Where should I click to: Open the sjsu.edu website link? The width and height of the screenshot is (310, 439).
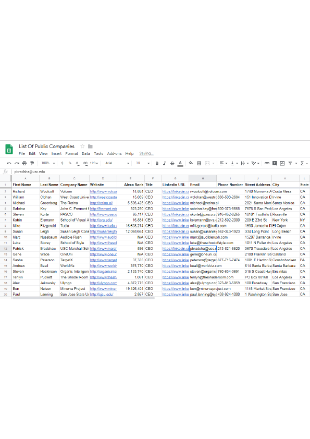point(101,294)
